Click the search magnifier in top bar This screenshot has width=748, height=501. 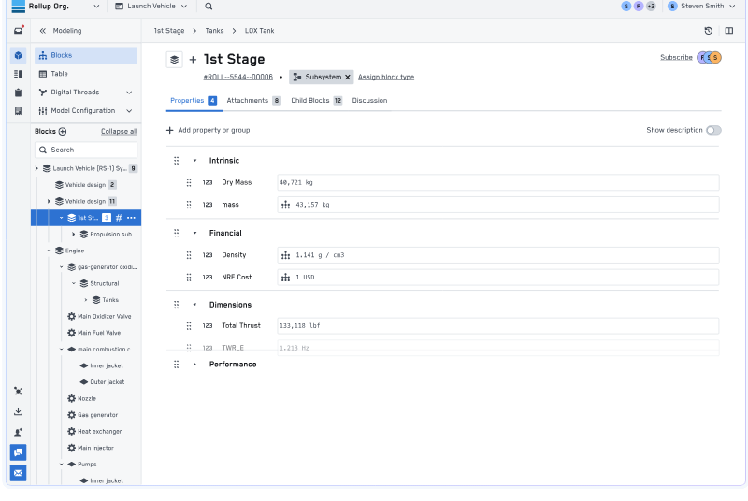click(x=209, y=7)
